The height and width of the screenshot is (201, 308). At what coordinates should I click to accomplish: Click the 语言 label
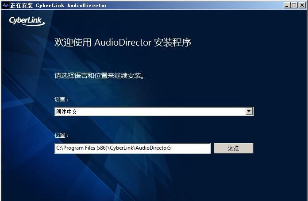(x=62, y=100)
